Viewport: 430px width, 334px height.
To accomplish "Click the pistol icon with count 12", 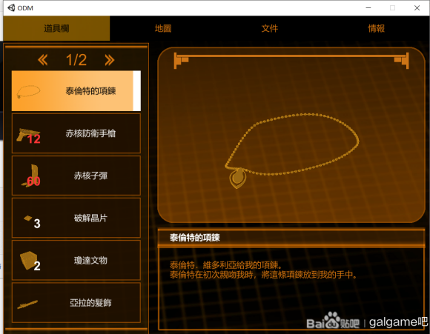I will pyautogui.click(x=28, y=135).
